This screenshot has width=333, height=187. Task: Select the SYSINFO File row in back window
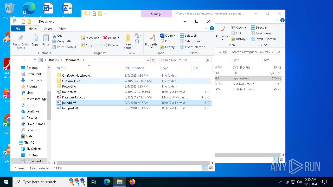point(248,68)
